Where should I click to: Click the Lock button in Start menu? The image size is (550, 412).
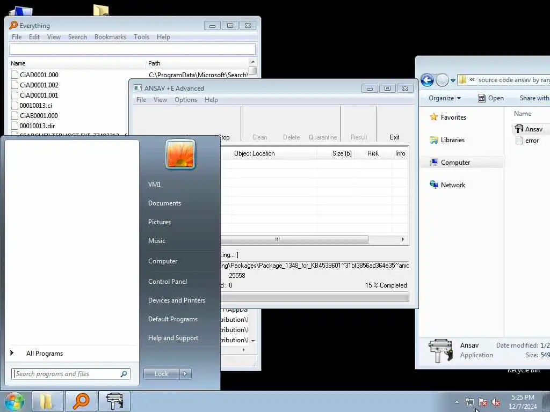161,374
